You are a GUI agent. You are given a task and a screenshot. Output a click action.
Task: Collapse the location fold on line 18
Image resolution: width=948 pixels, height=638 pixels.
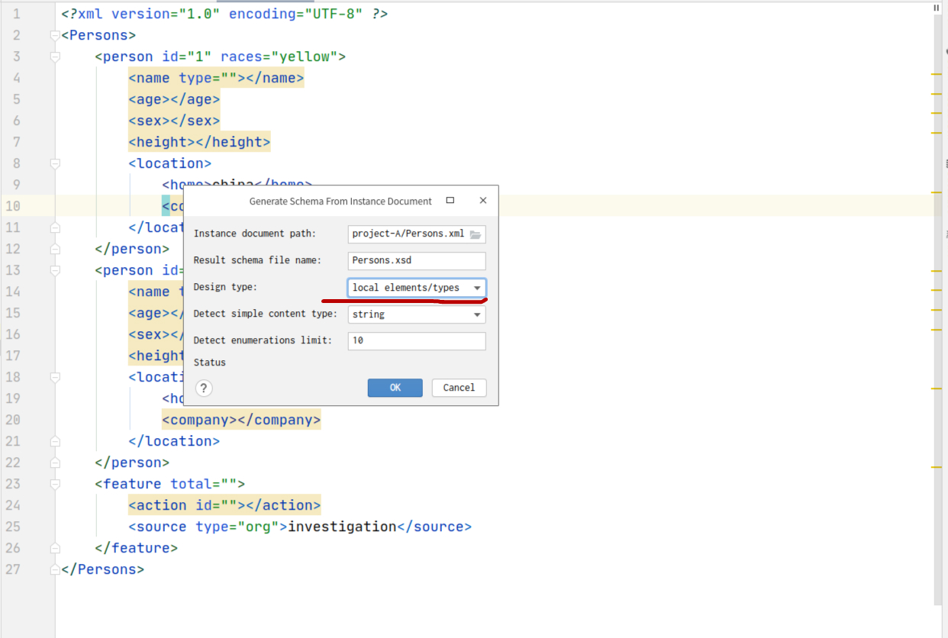(x=55, y=377)
